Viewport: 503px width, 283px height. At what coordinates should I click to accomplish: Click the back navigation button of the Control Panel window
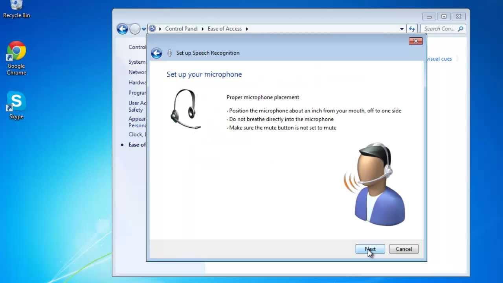point(122,29)
